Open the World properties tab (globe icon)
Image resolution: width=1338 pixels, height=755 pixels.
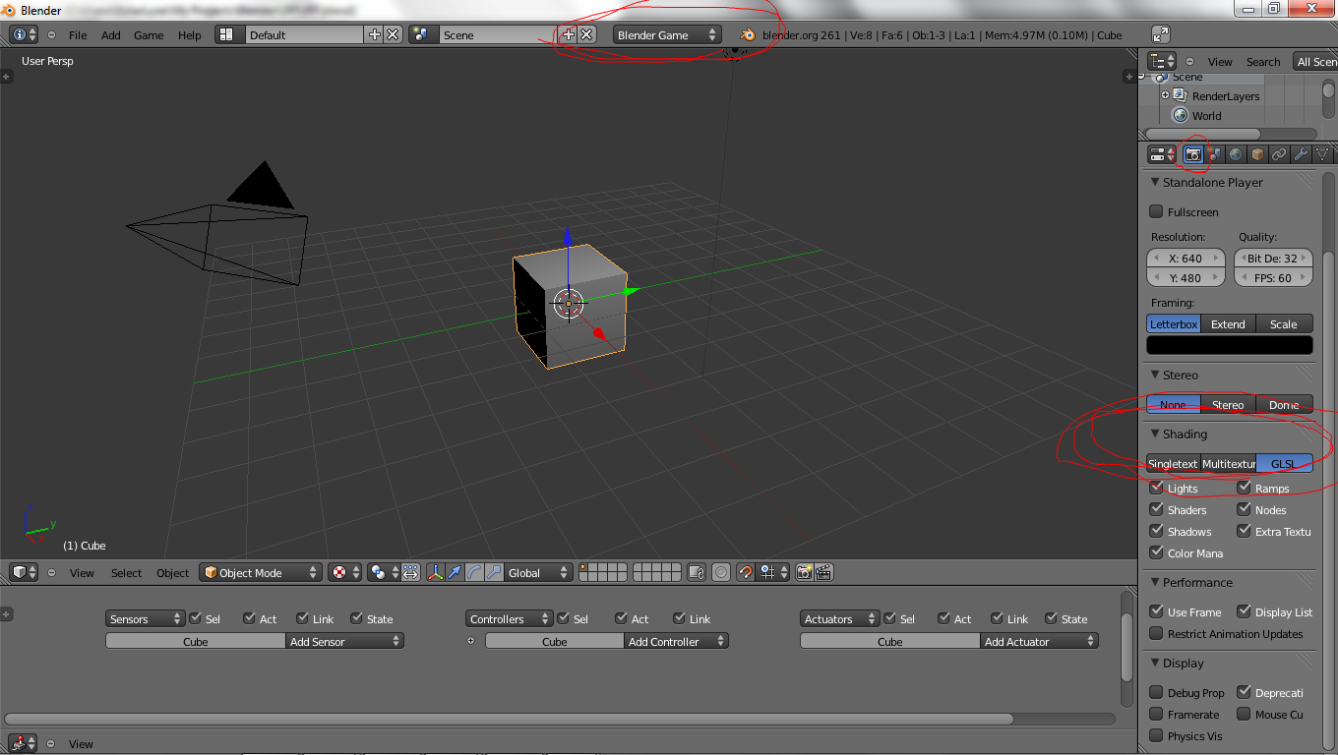click(x=1236, y=154)
